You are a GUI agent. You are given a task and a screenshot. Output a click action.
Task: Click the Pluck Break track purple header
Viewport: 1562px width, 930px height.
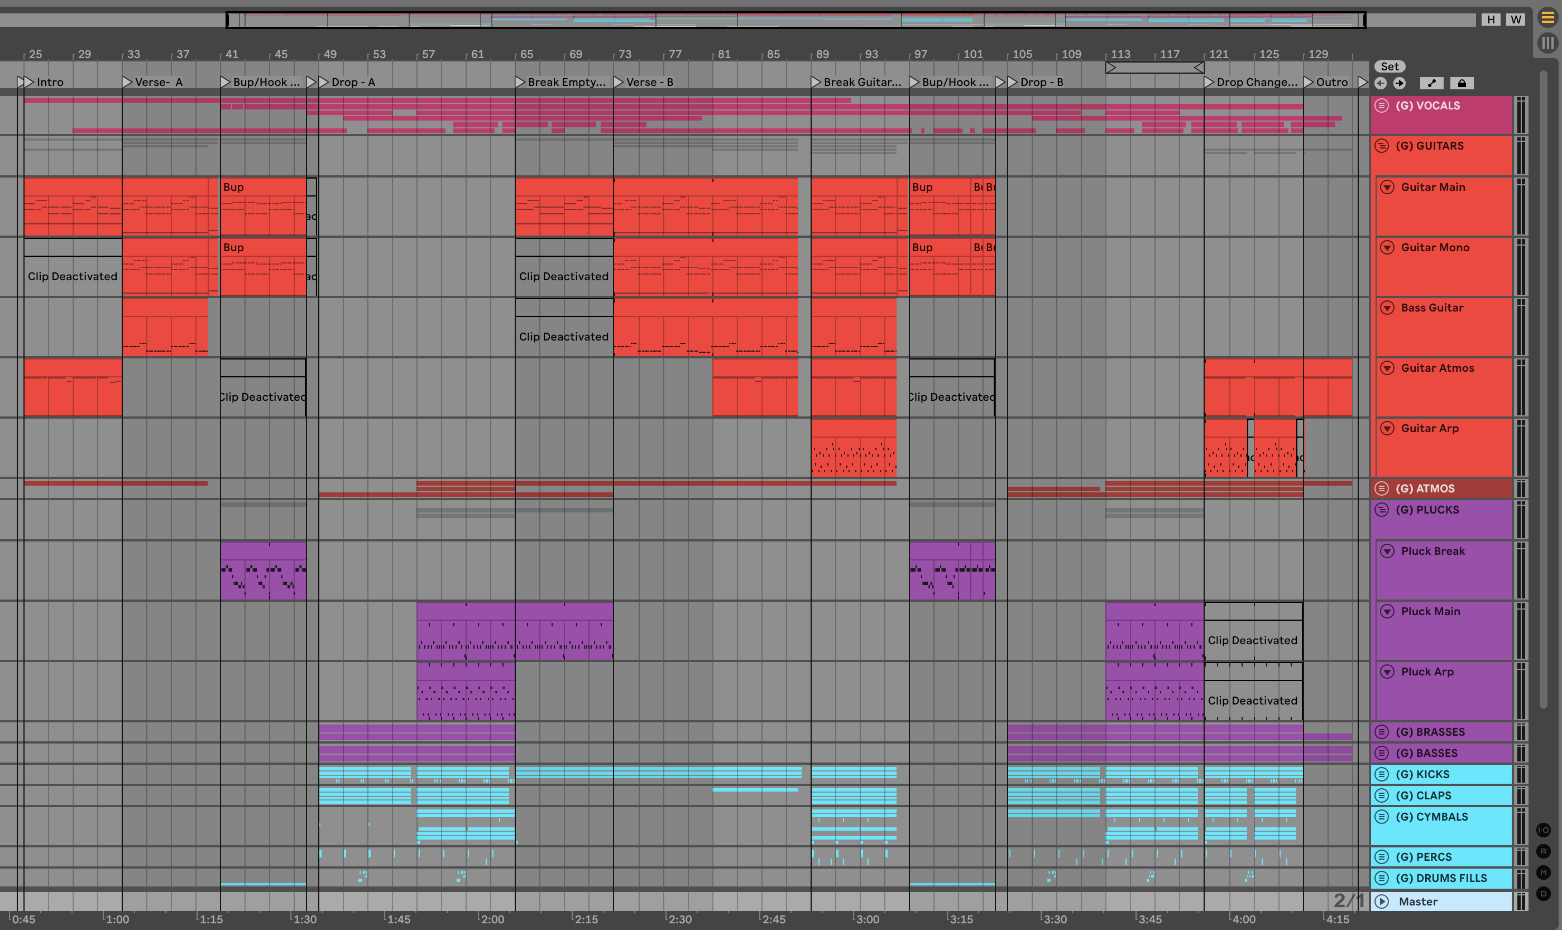[1448, 573]
